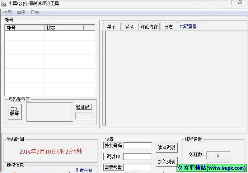
Task: Click the code view text area
Action: click(x=176, y=78)
